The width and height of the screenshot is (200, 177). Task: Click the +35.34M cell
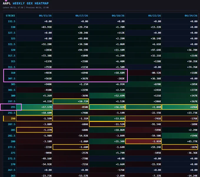[x=107, y=141]
